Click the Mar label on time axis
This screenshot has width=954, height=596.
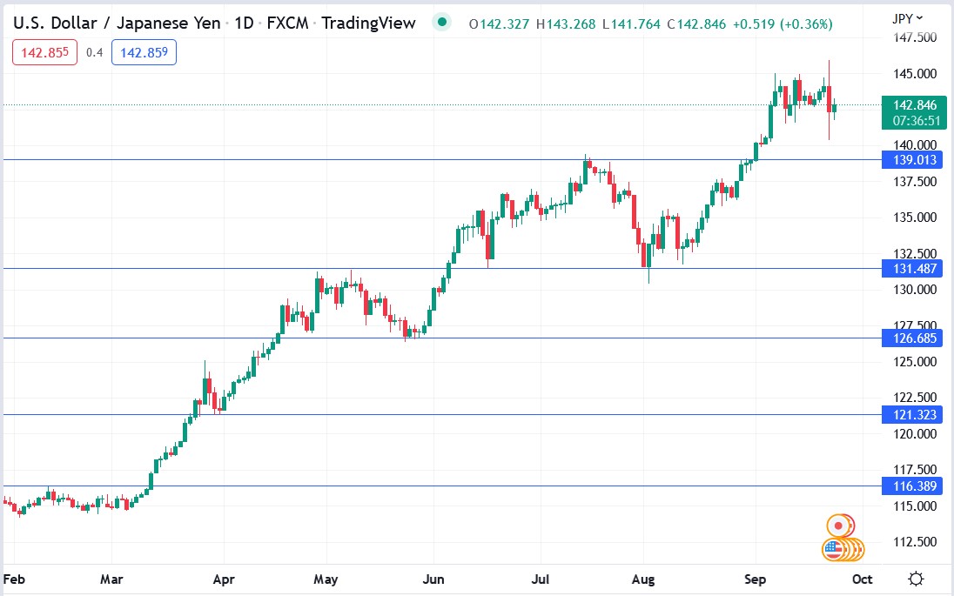click(x=111, y=579)
